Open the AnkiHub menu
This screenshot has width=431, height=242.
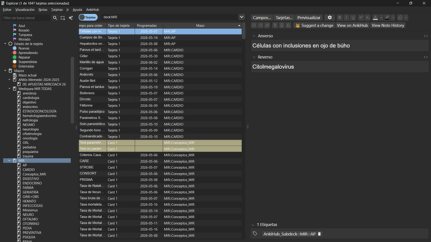coord(92,9)
